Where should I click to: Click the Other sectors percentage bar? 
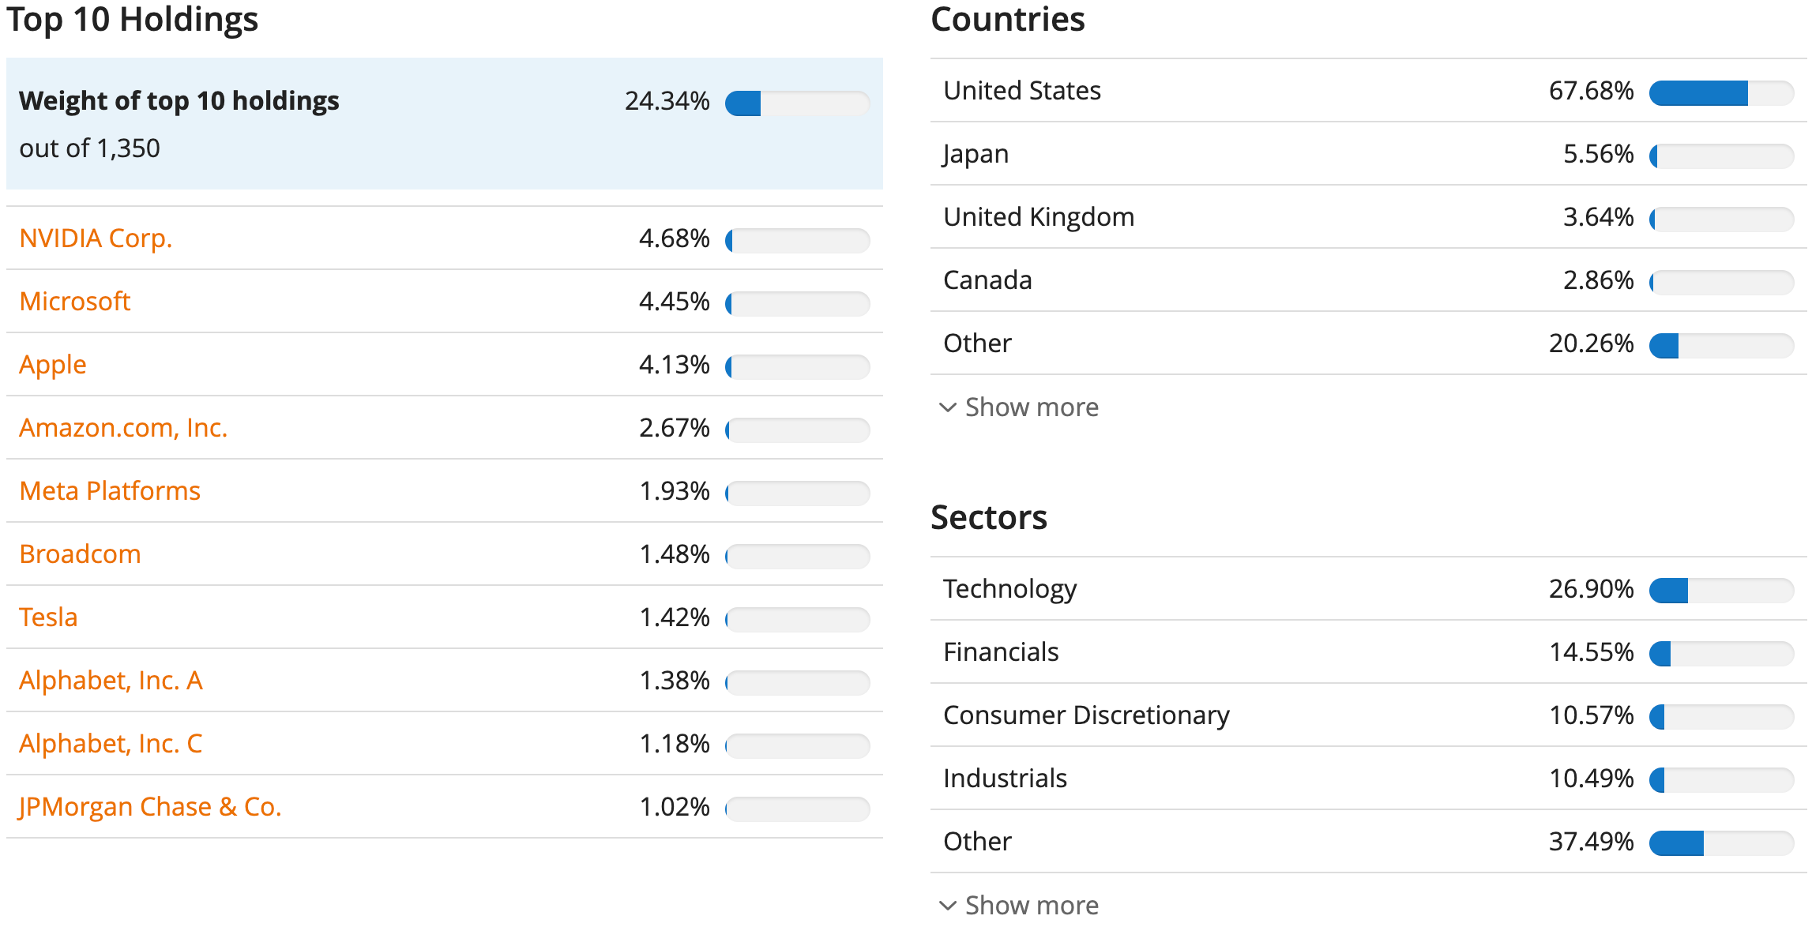pyautogui.click(x=1722, y=843)
